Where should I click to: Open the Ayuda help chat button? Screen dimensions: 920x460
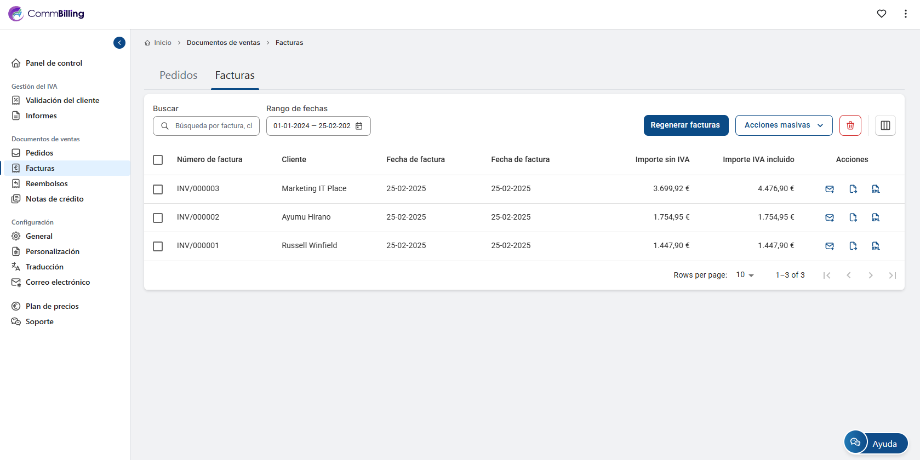click(x=876, y=443)
